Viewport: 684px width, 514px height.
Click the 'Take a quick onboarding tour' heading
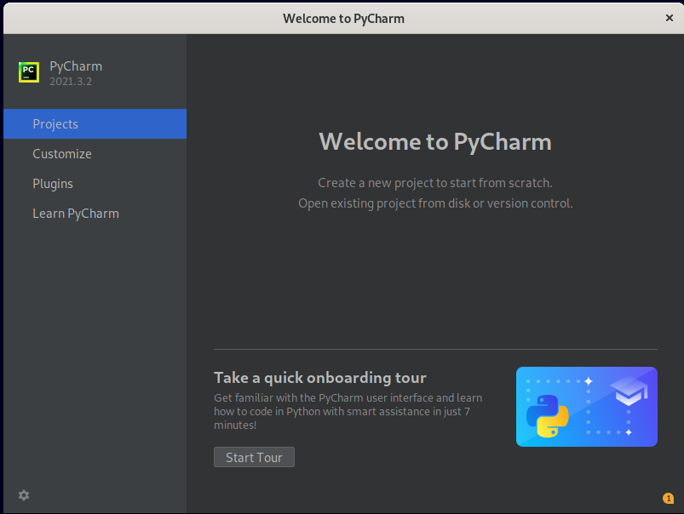point(319,378)
